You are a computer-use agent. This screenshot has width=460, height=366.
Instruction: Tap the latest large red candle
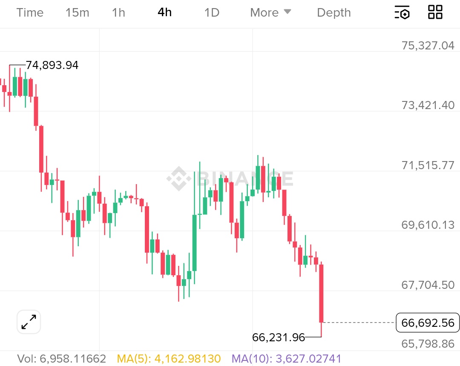coord(322,293)
